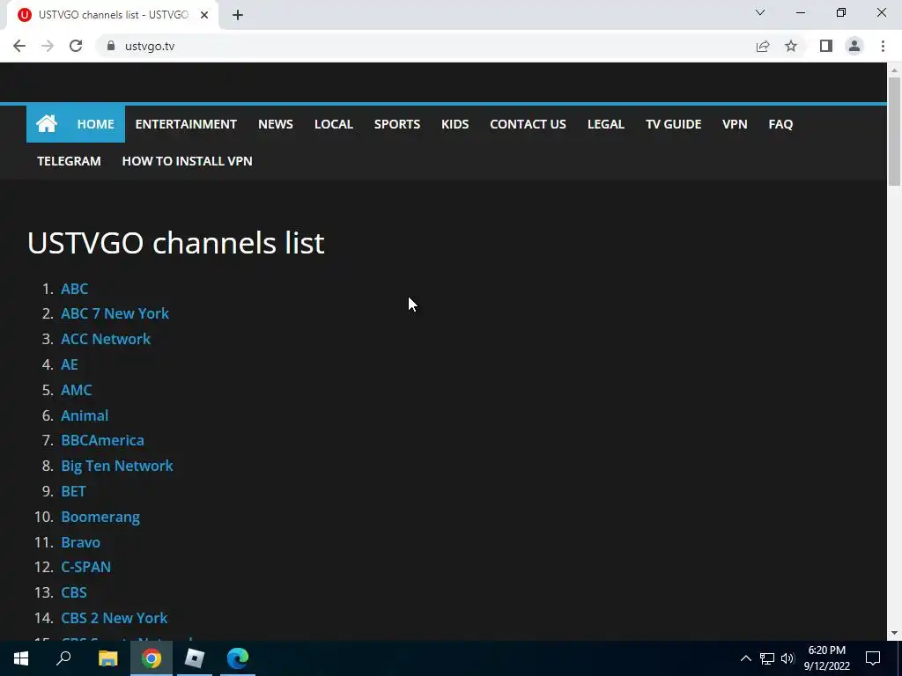
Task: Open the FAQ page
Action: pyautogui.click(x=780, y=124)
